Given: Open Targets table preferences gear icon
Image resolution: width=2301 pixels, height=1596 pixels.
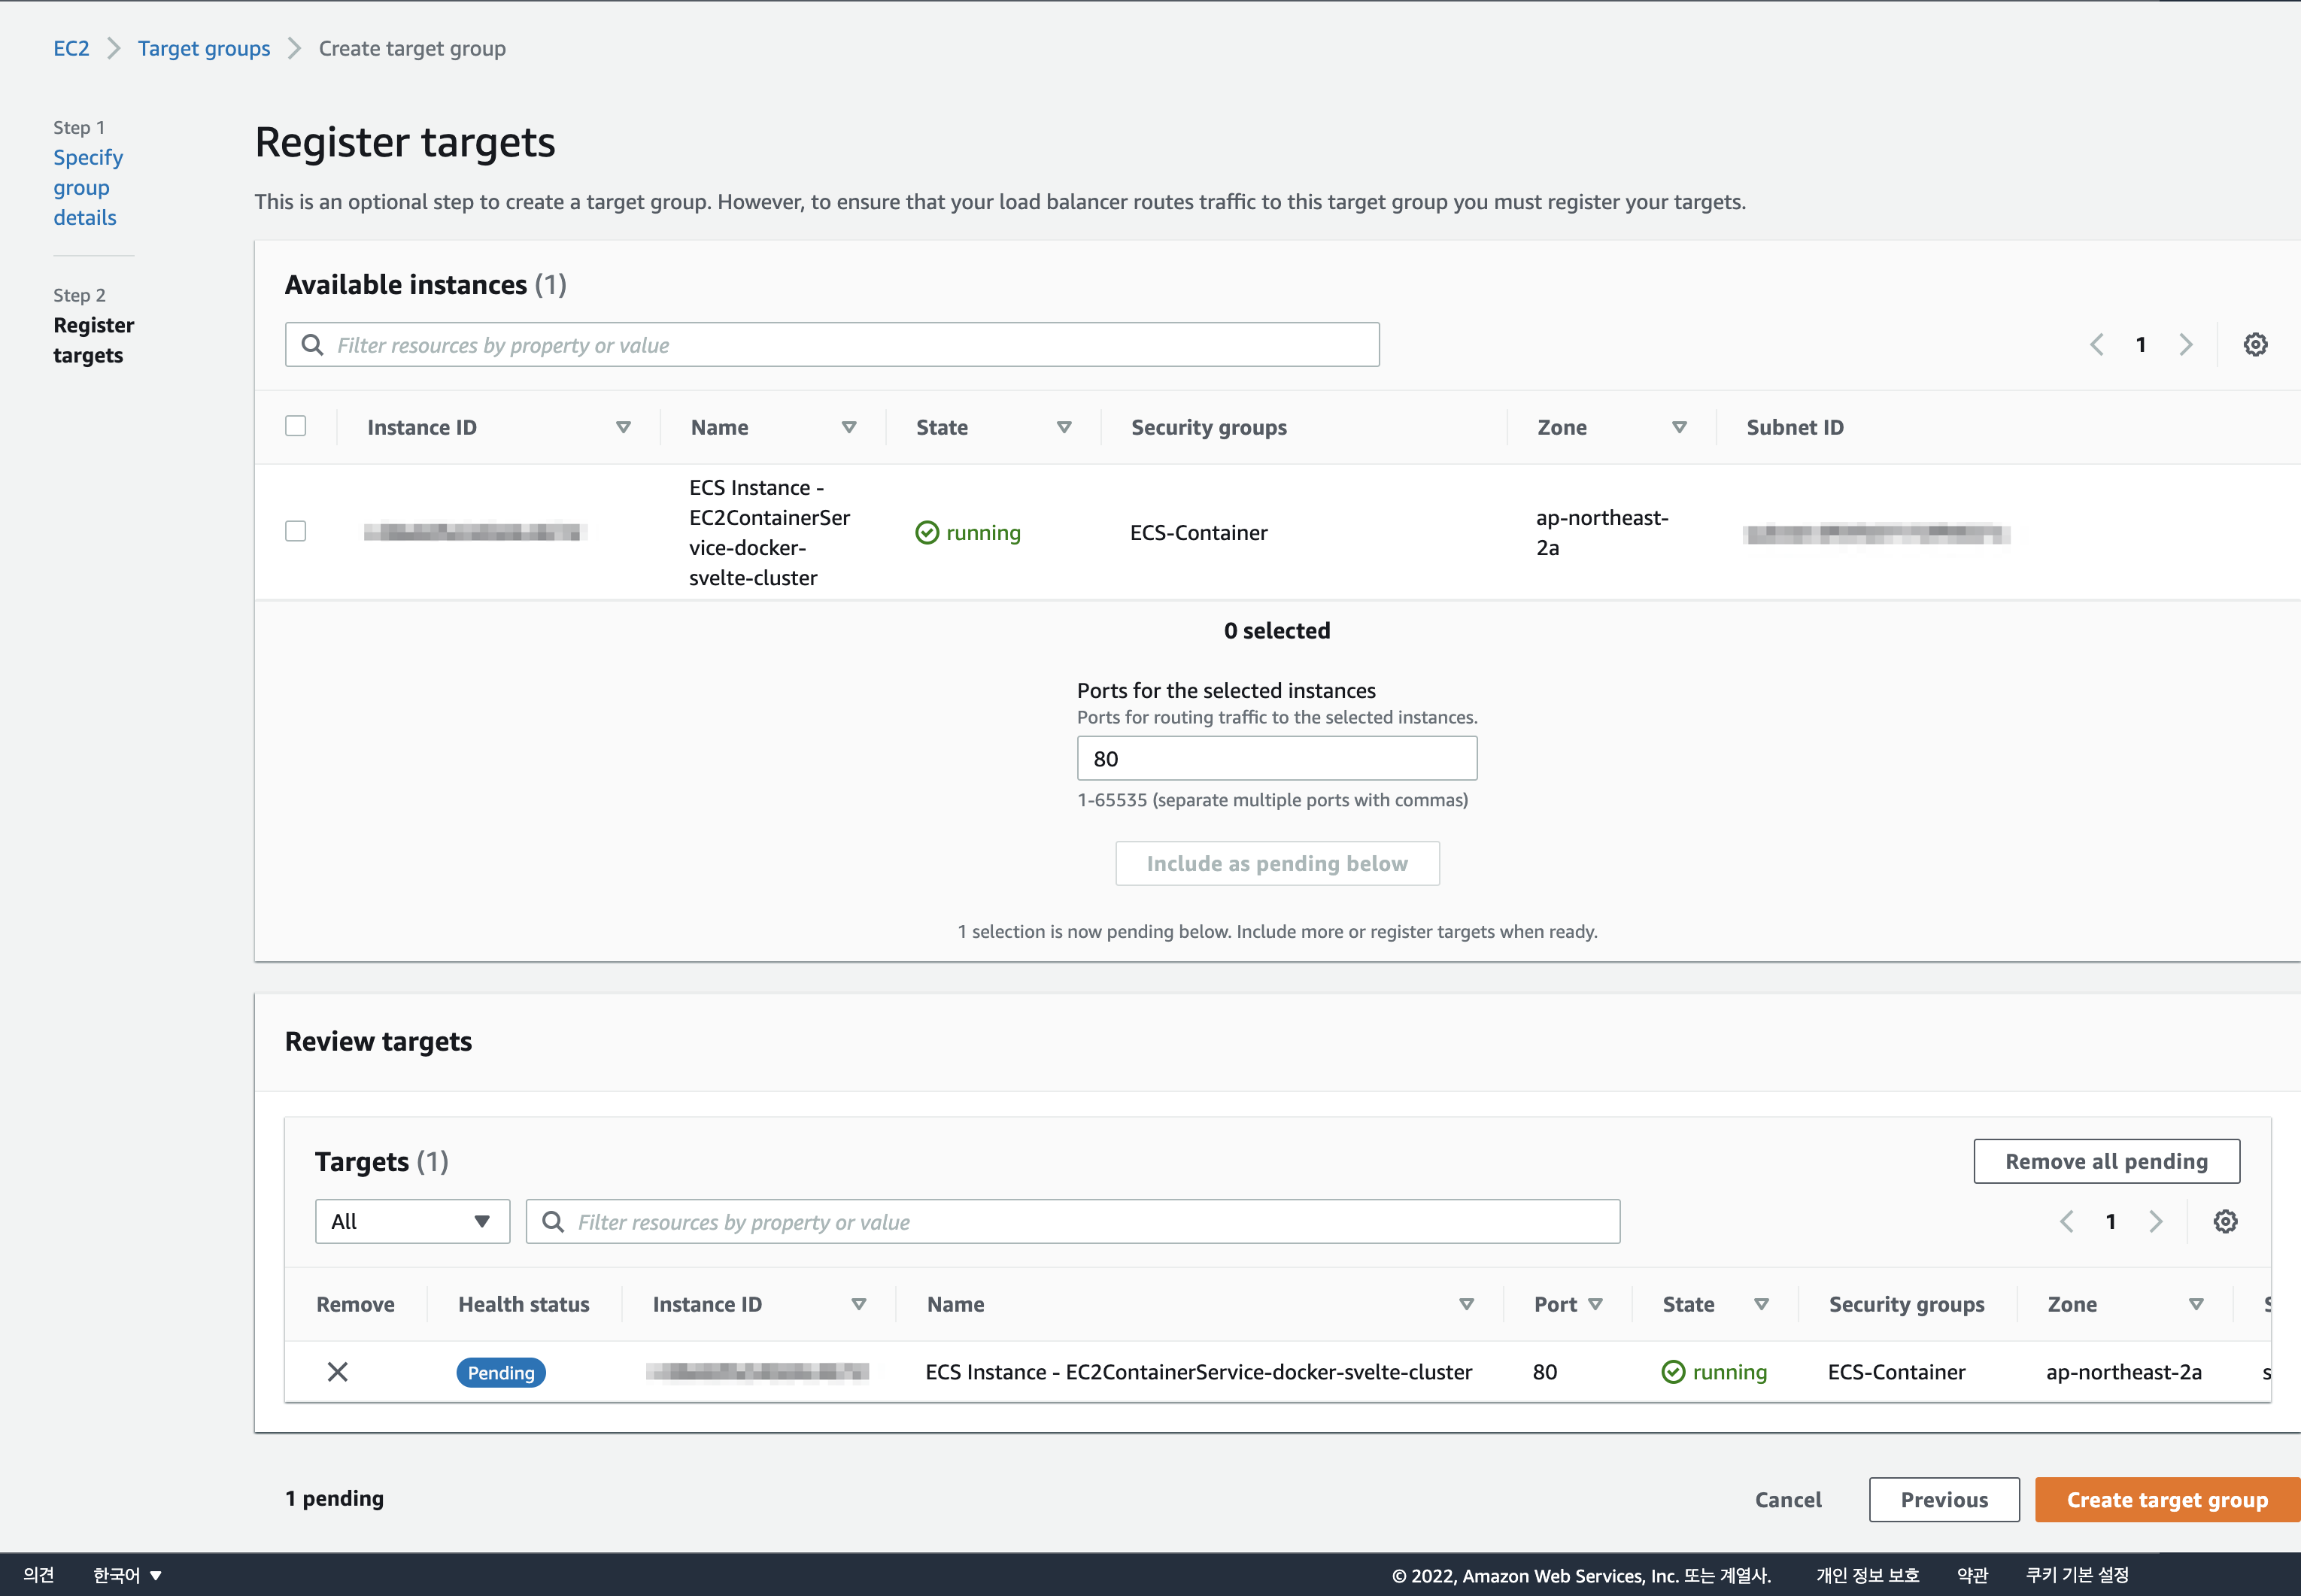Looking at the screenshot, I should click(2225, 1221).
